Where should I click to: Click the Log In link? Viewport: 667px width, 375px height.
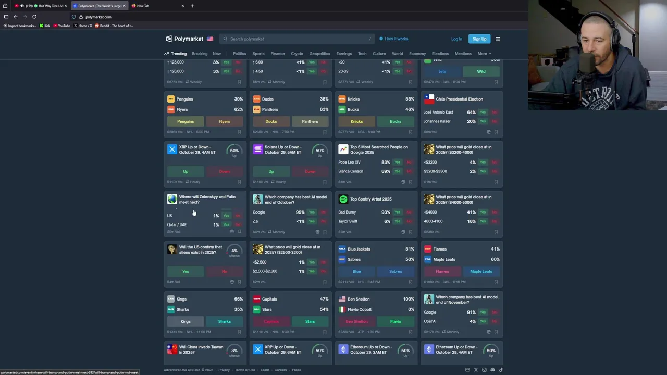click(456, 39)
